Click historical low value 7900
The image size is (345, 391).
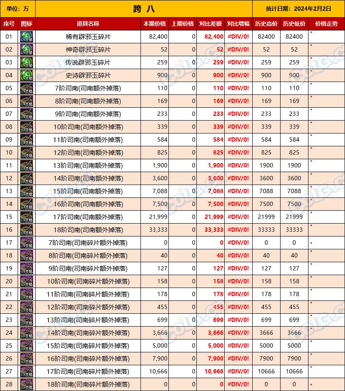pos(294,359)
